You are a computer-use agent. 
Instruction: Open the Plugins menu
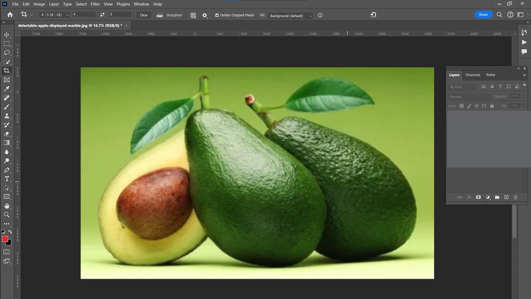[x=123, y=4]
